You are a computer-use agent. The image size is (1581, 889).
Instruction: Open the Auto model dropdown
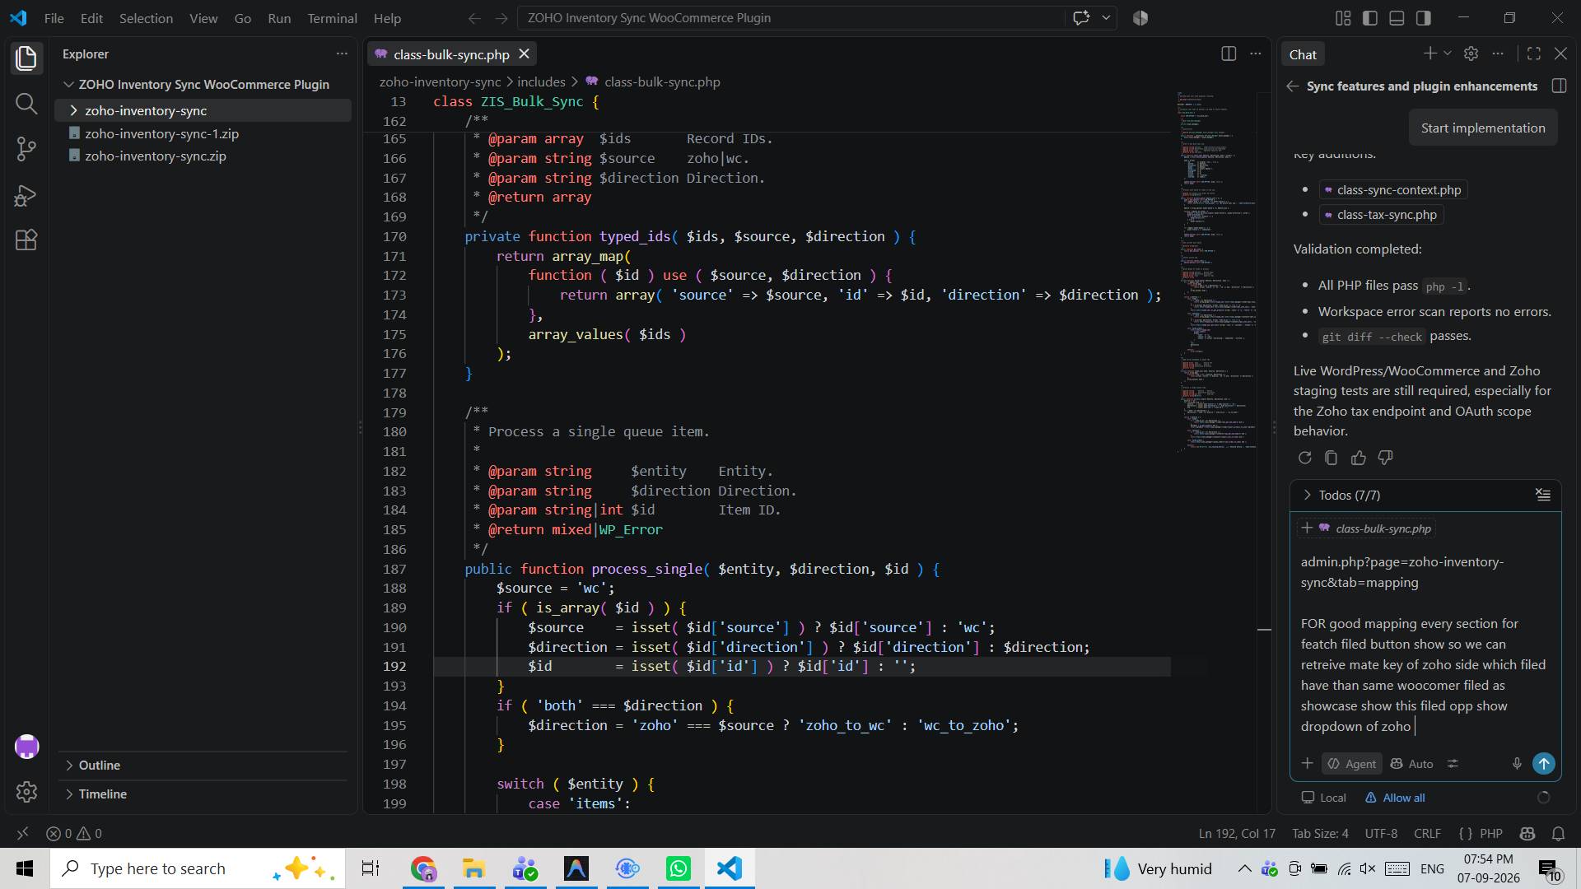1412,764
